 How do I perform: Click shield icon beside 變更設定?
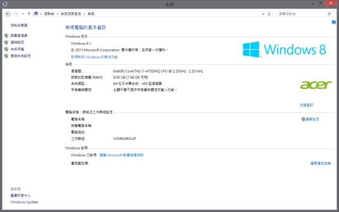pyautogui.click(x=304, y=119)
